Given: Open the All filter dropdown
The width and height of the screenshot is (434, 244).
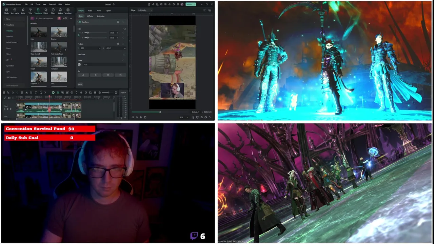Looking at the screenshot, I should click(64, 18).
